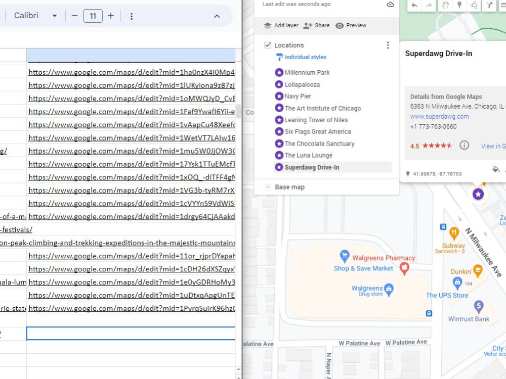Click the star icon beside Millennium Park
The height and width of the screenshot is (379, 506).
(279, 72)
